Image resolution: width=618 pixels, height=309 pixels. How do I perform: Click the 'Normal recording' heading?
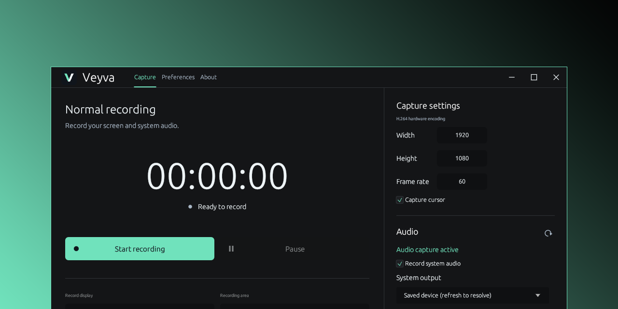coord(111,110)
